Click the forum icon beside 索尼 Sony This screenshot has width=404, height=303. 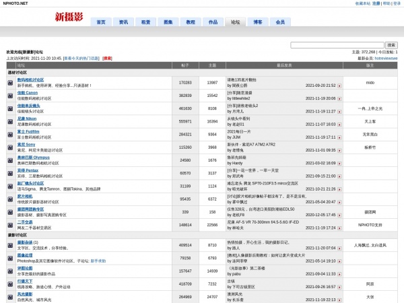(10, 147)
